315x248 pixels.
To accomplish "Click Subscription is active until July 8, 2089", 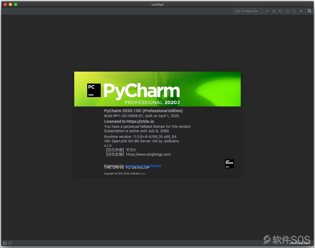I will click(136, 131).
